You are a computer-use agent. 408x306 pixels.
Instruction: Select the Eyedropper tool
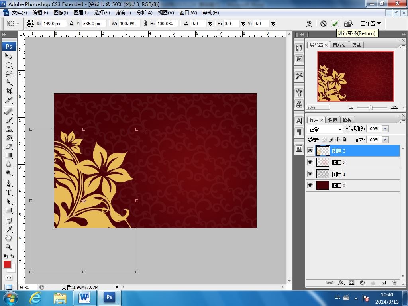[9, 229]
